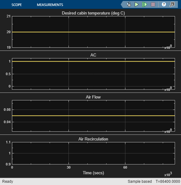Viewport: 181px width, 185px height.
Task: Select the Air Recirculation plot area
Action: click(94, 153)
